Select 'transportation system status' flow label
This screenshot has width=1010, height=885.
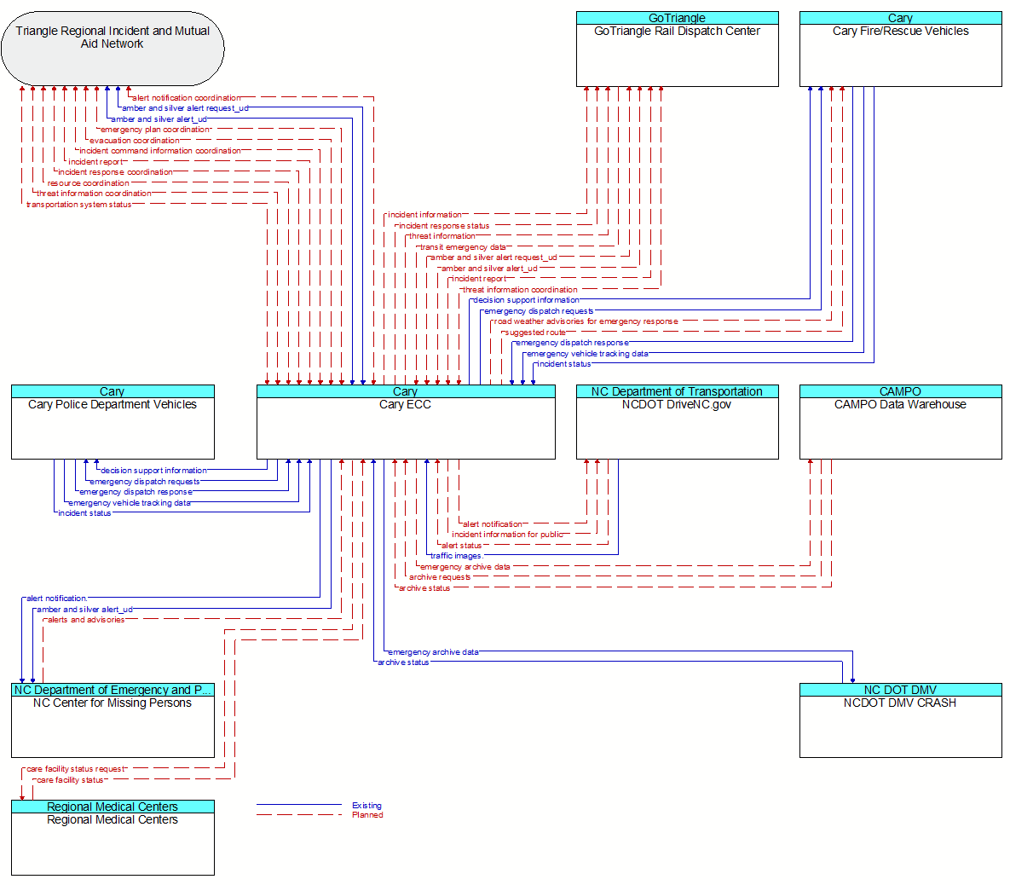pos(78,205)
